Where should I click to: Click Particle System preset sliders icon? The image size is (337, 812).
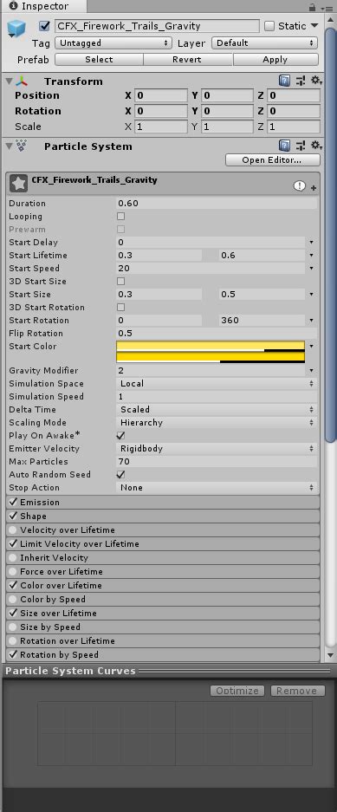tap(301, 146)
